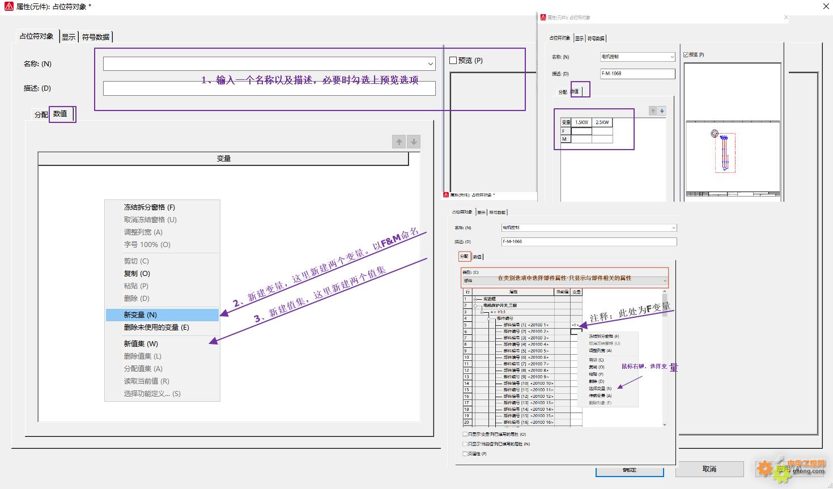The width and height of the screenshot is (833, 489).
Task: Click variable row M in value table
Action: [566, 139]
